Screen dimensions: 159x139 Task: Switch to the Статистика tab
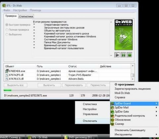26,16
